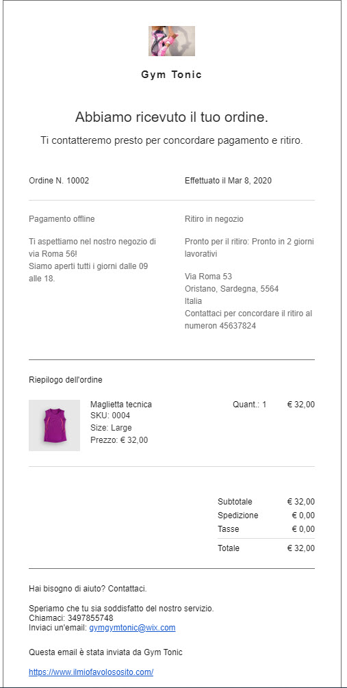
Task: Click the Gym Tonic store name heading
Action: [172, 75]
